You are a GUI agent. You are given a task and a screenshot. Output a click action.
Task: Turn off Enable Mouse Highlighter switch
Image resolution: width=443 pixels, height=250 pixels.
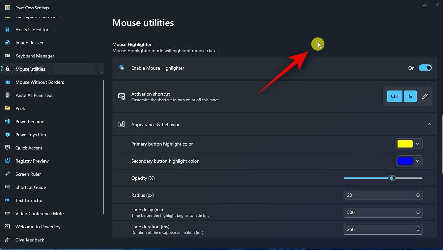pos(425,68)
